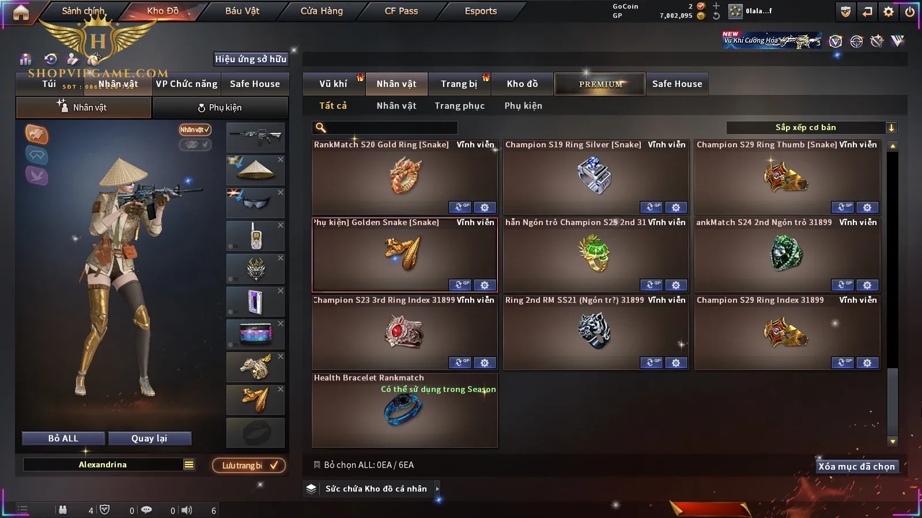Toggle the Bỏ chọn ALL selection marker

316,464
